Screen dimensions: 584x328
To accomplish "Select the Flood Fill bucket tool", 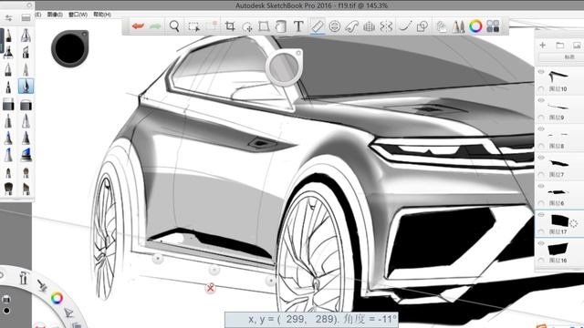I will pyautogui.click(x=280, y=26).
